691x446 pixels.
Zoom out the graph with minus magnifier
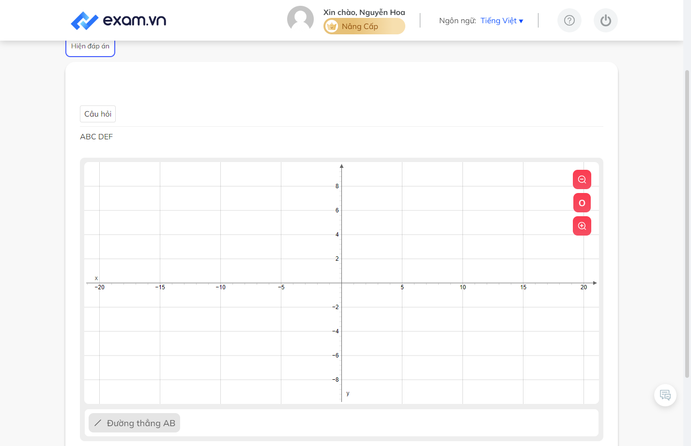582,179
